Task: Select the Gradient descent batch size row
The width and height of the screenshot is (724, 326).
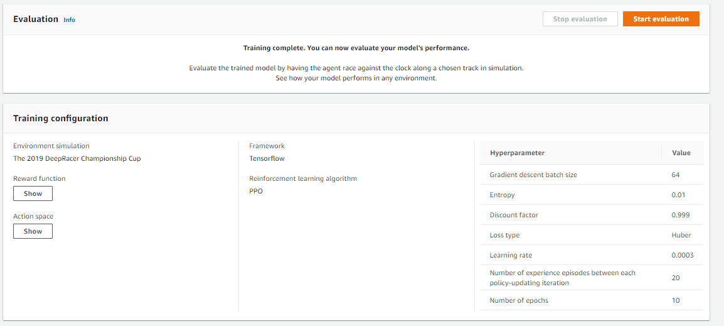Action: click(533, 175)
